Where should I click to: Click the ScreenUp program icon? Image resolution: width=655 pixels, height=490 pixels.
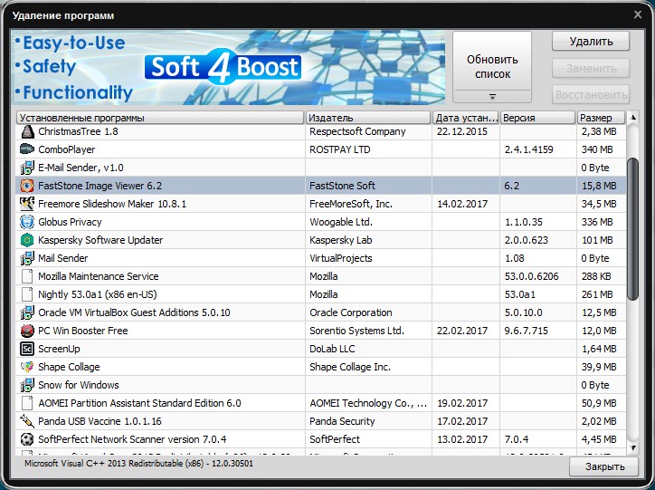tap(27, 349)
